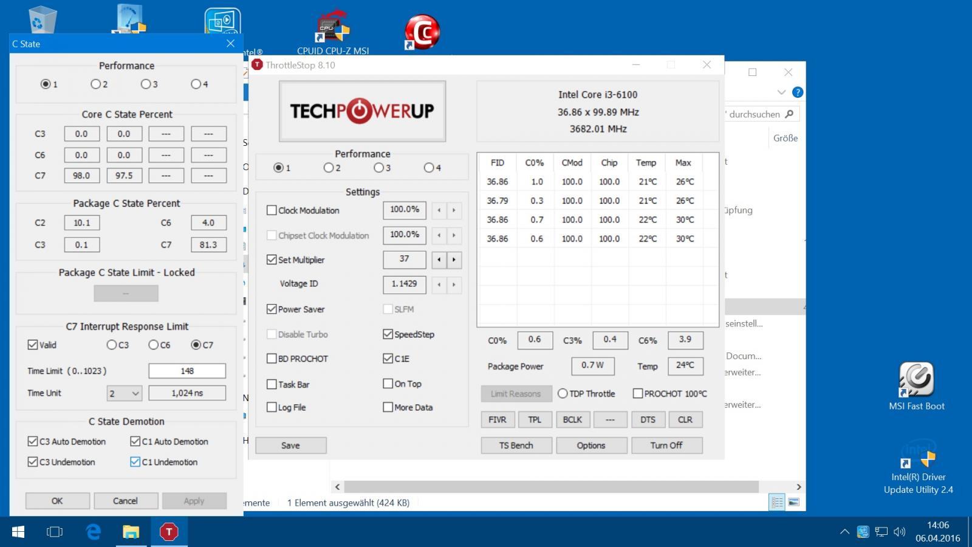Cancel the C State dialog
The image size is (972, 547).
click(125, 501)
